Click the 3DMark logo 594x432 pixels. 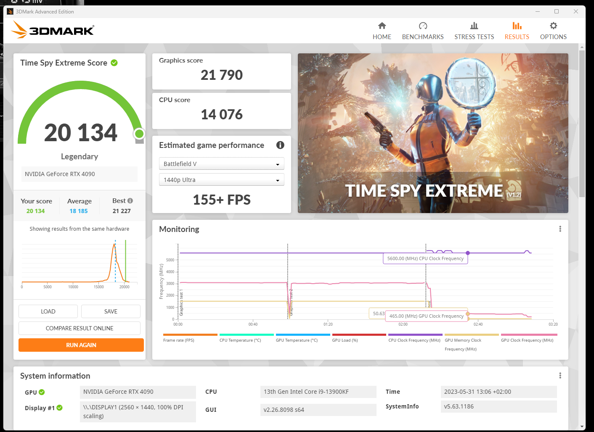(x=53, y=30)
